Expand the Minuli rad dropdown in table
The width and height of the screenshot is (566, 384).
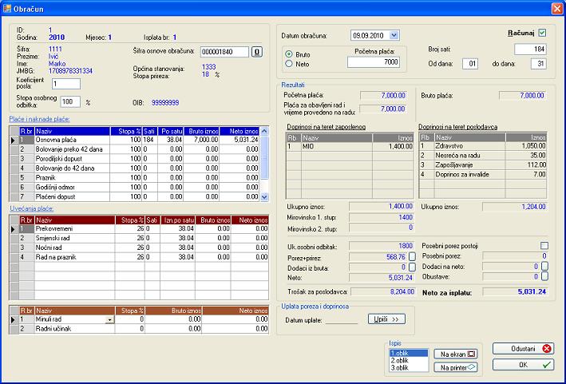pos(109,319)
